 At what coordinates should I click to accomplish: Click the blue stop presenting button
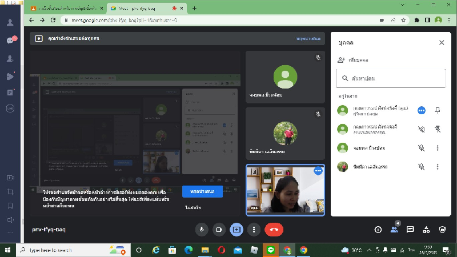click(202, 191)
